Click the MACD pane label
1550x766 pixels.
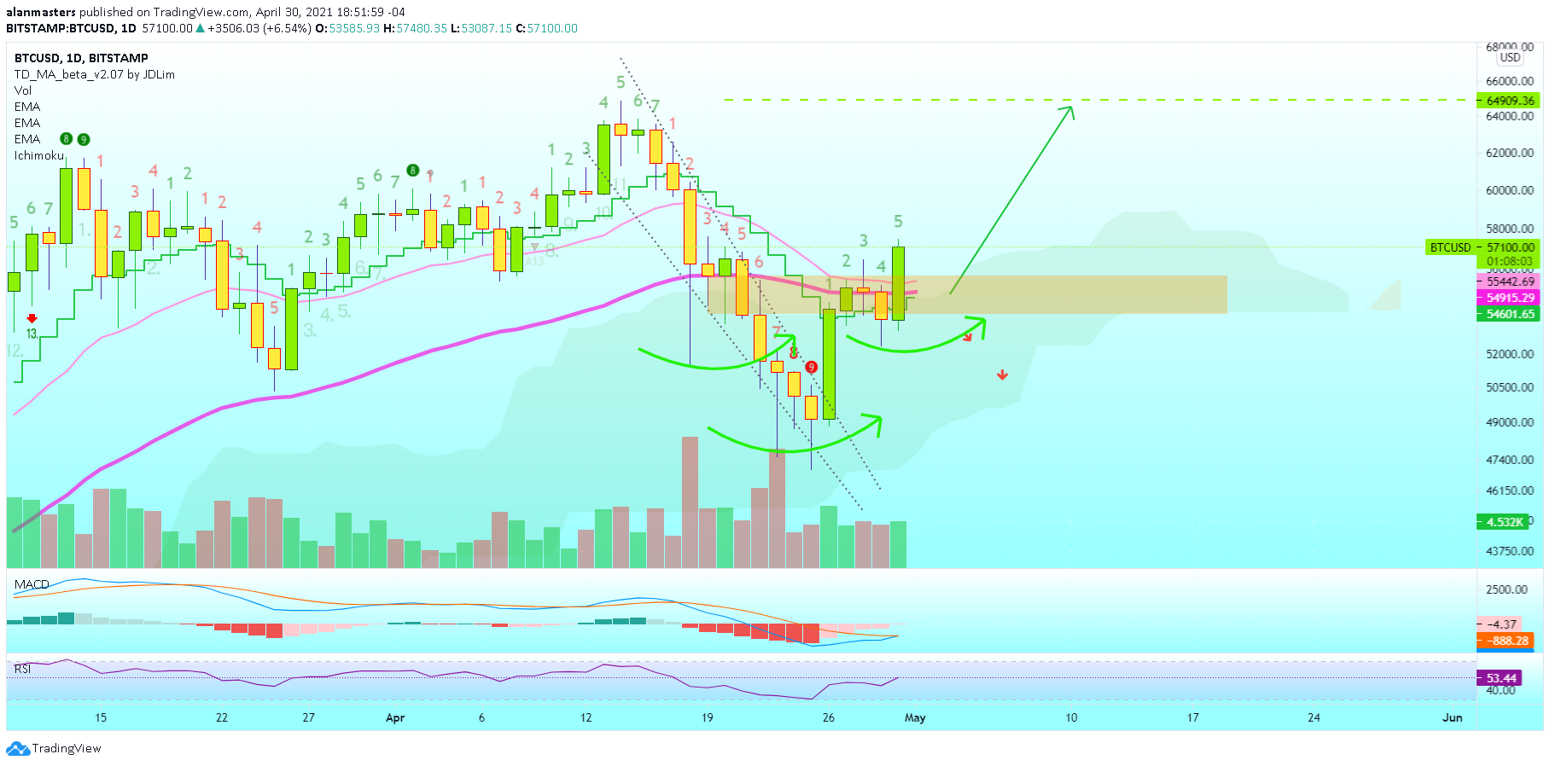click(32, 584)
